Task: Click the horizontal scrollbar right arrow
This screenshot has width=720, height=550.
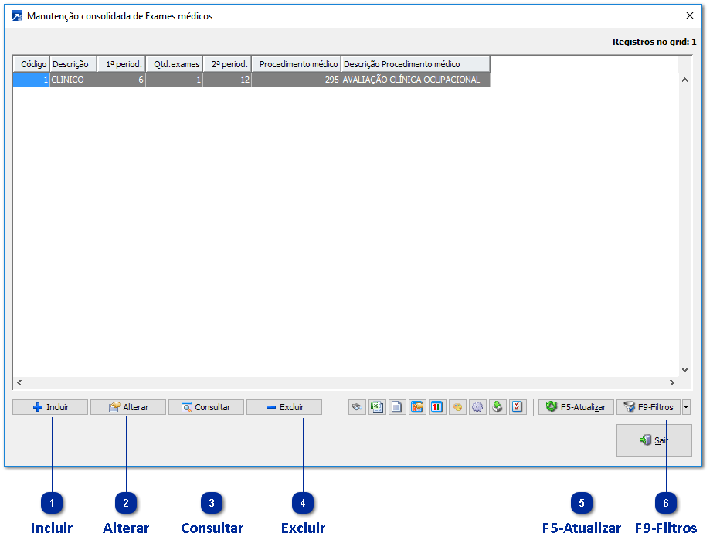Action: 672,382
